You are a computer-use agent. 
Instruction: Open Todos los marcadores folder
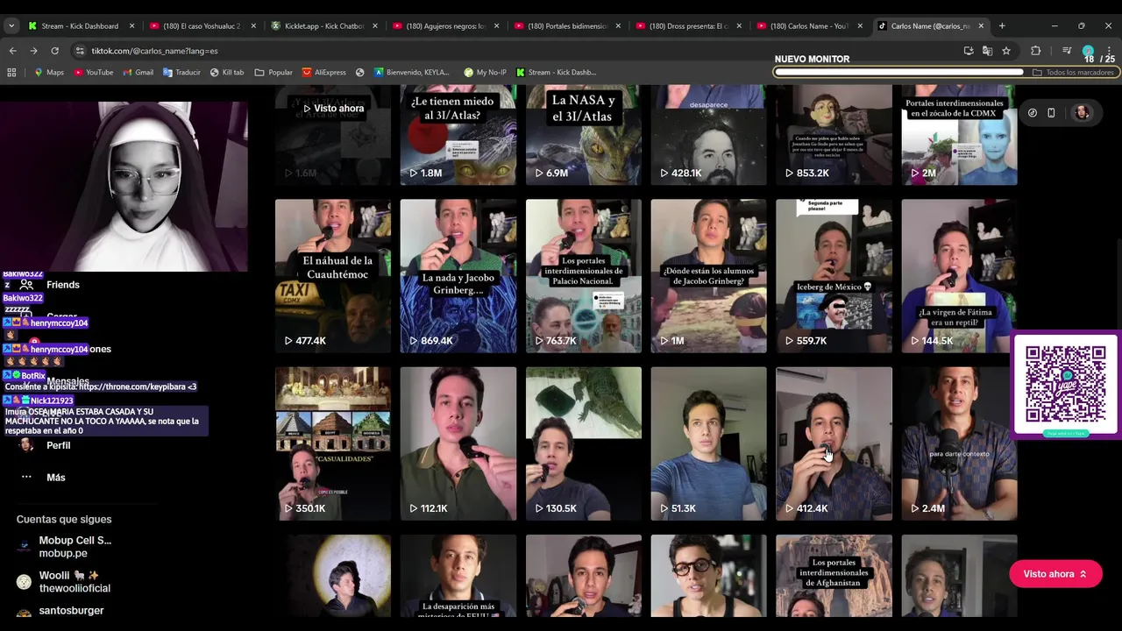click(x=1073, y=73)
